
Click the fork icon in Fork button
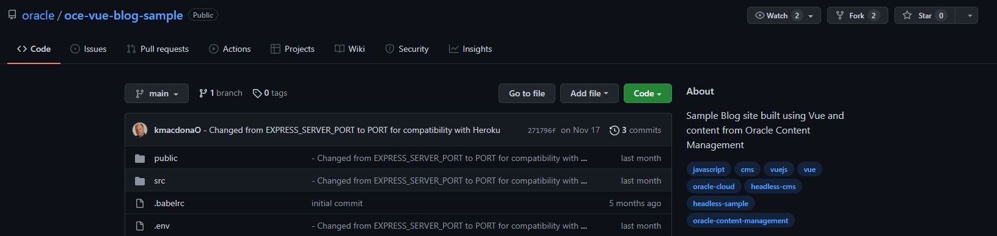click(840, 15)
